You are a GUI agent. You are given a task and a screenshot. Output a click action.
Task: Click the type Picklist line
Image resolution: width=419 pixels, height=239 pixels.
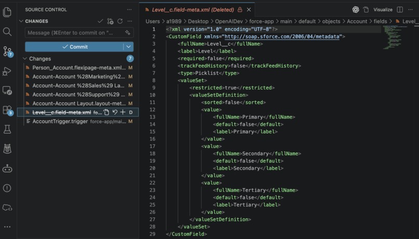(x=208, y=73)
